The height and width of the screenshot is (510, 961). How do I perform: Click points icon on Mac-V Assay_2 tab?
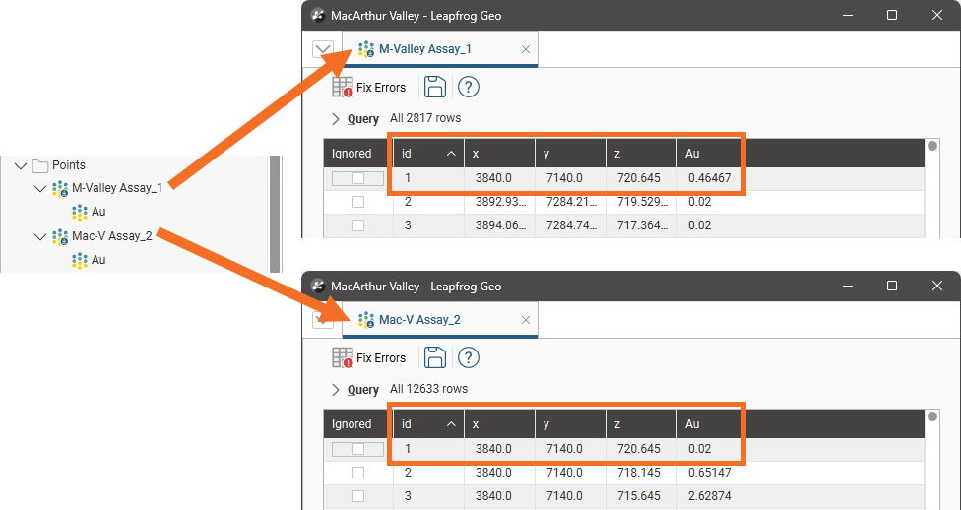[366, 320]
